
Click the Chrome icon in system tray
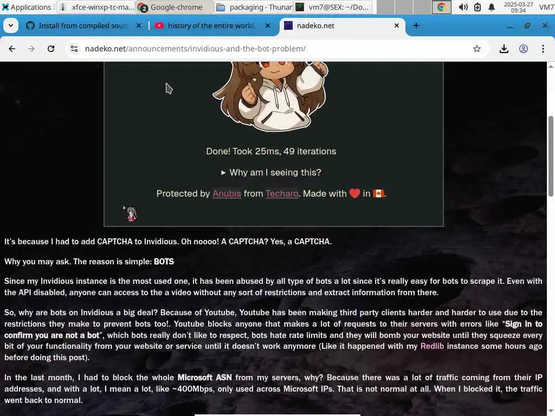[441, 7]
